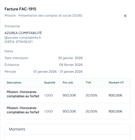The width and height of the screenshot is (135, 140).
Task: Select the company name AZUREA COMPTABILITÉ
Action: pyautogui.click(x=23, y=33)
